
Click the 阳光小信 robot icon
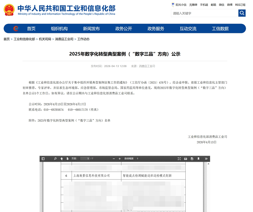(173, 5)
